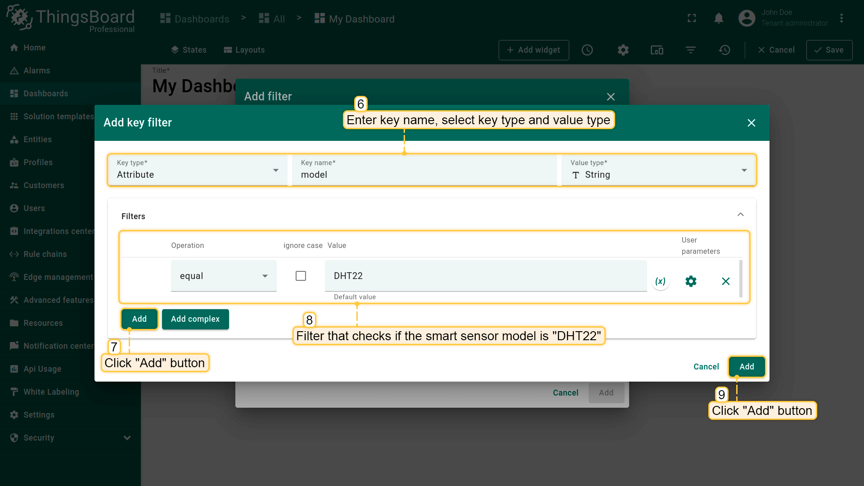
Task: Open Rule chains in sidebar
Action: click(x=45, y=254)
